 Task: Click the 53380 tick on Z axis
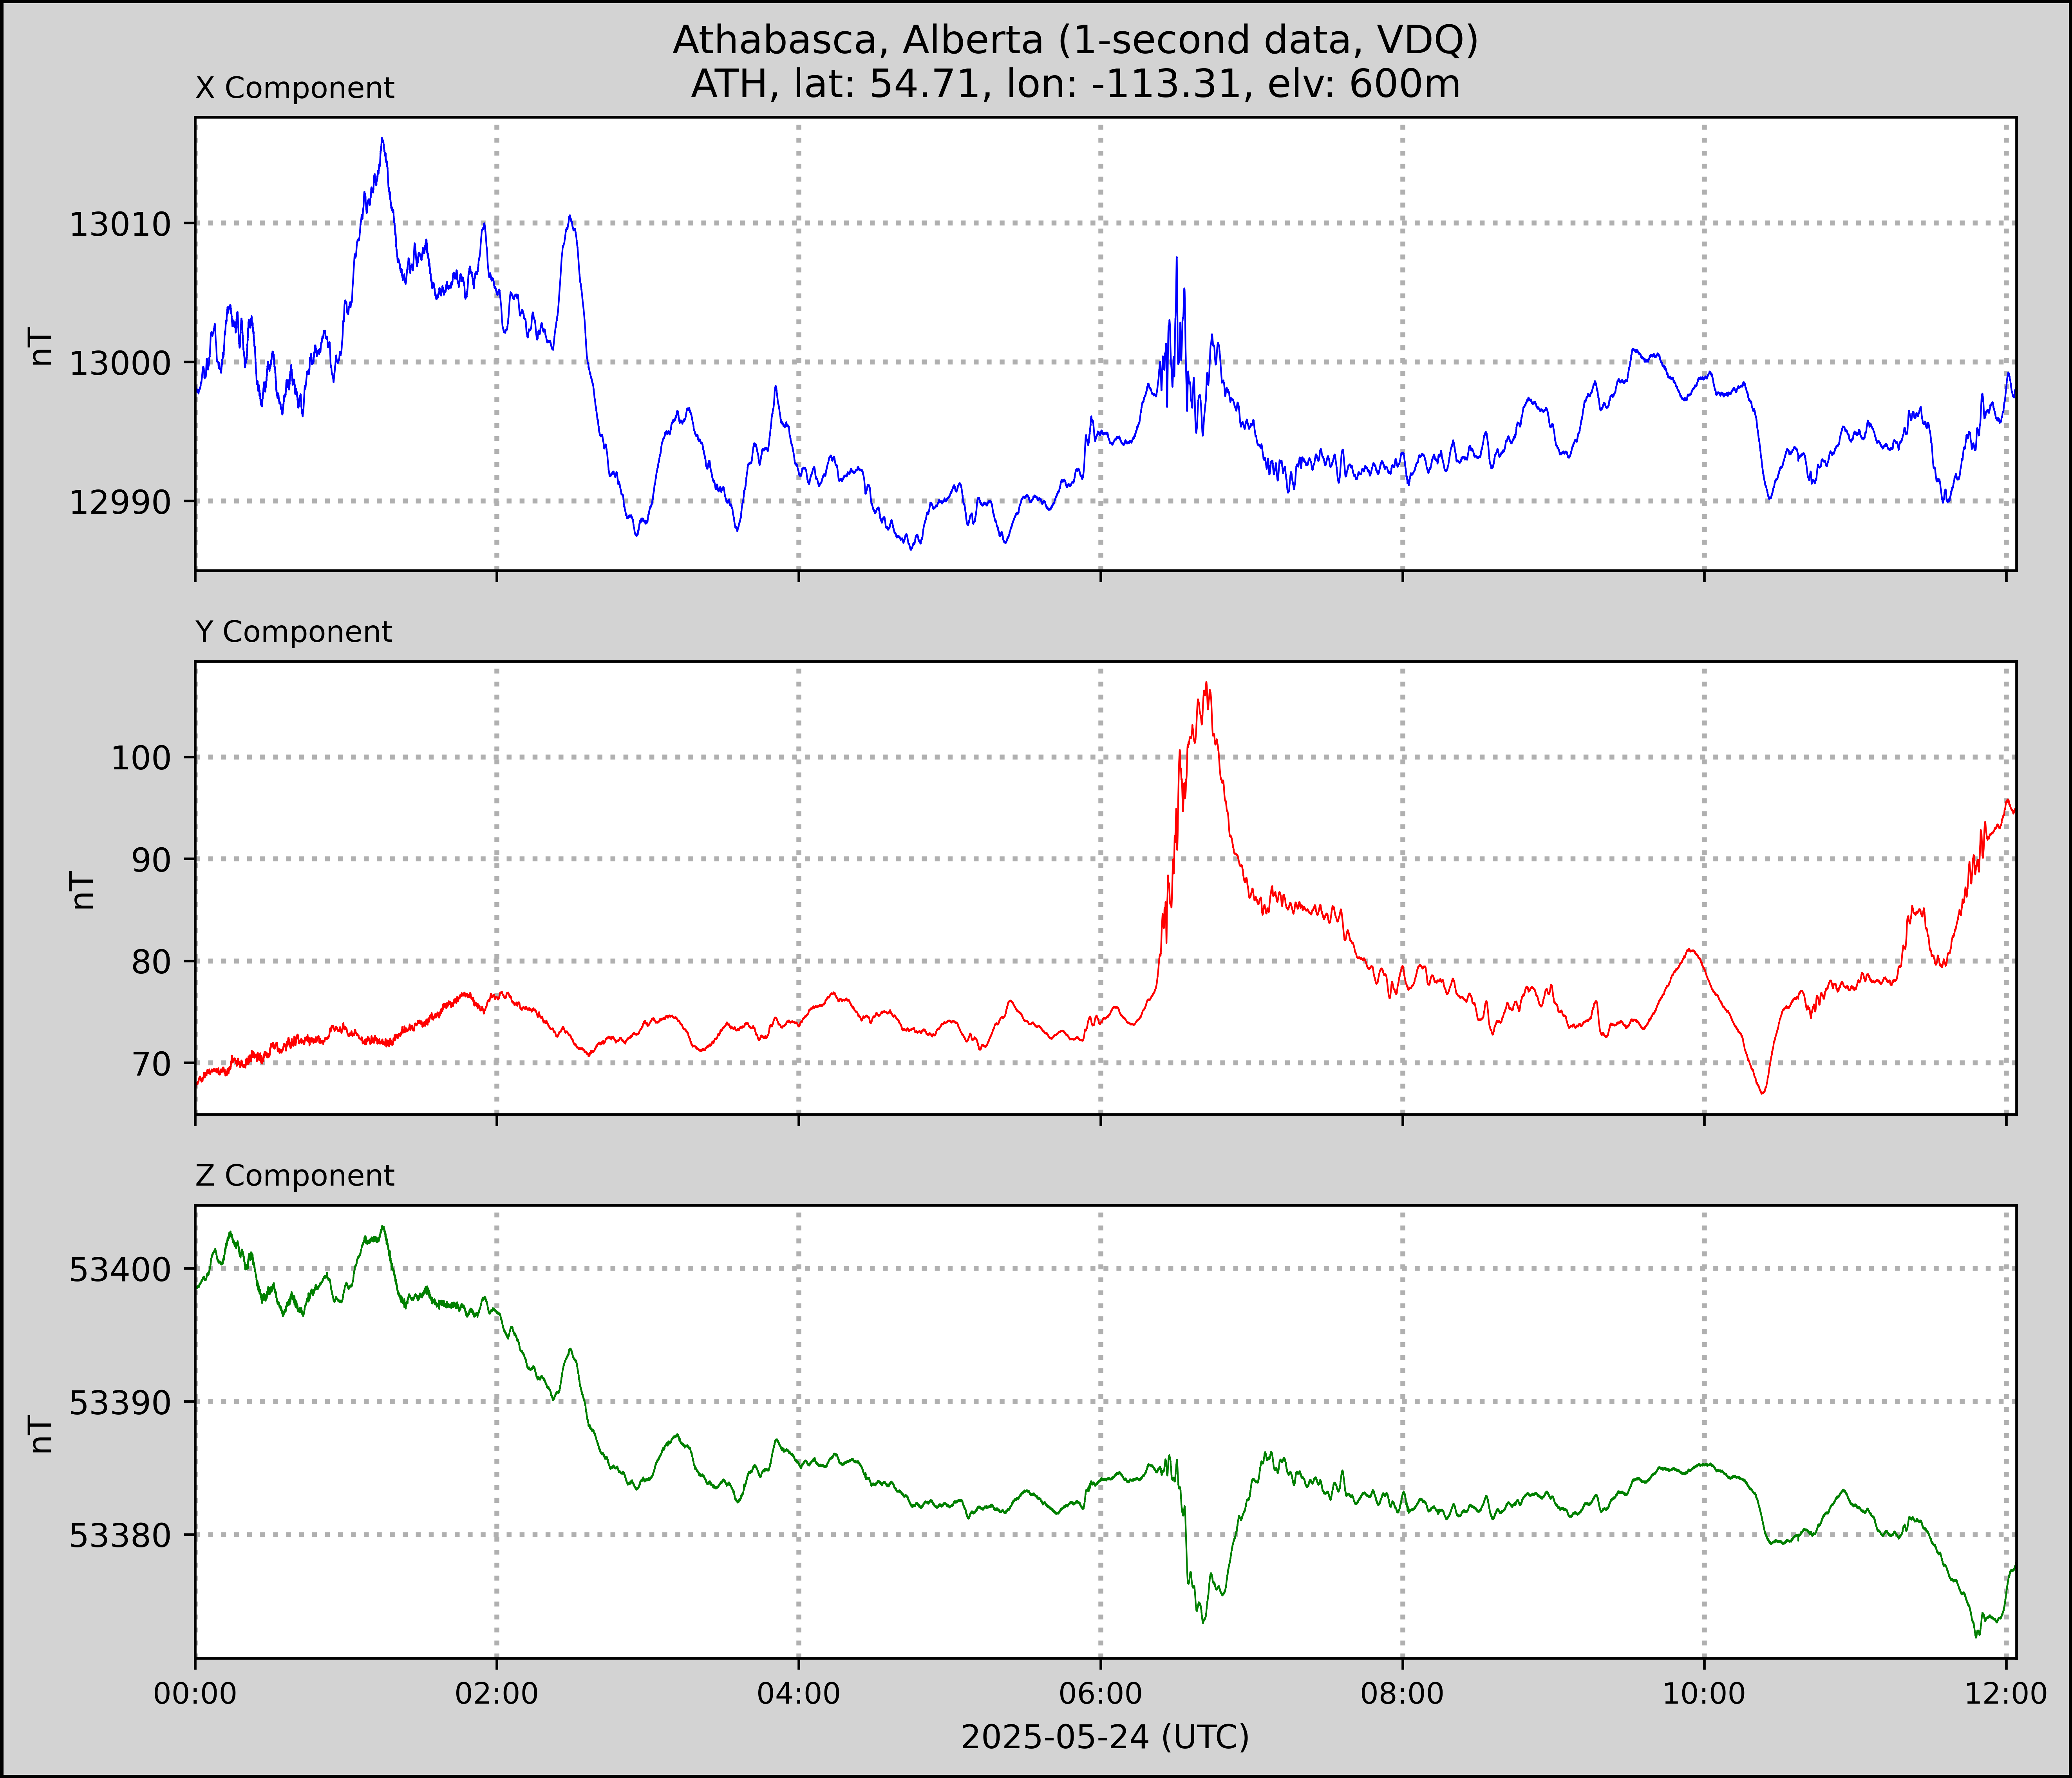tap(120, 1535)
